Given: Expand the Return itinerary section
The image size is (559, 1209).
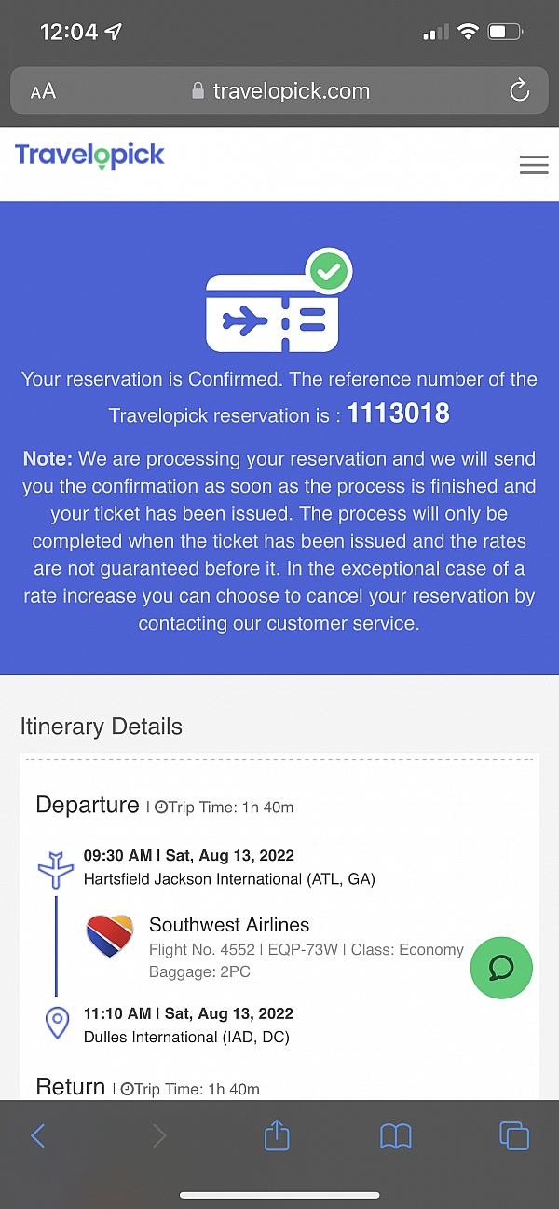Looking at the screenshot, I should pos(70,1086).
